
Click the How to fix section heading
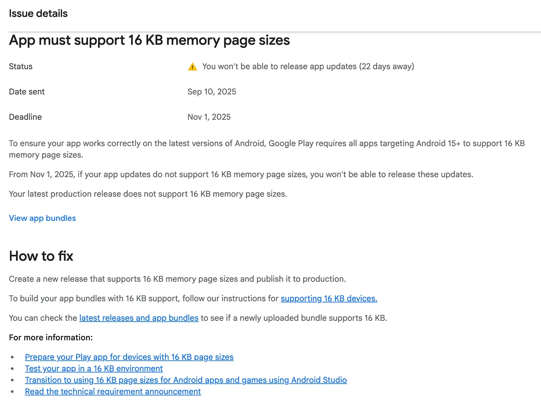click(41, 256)
